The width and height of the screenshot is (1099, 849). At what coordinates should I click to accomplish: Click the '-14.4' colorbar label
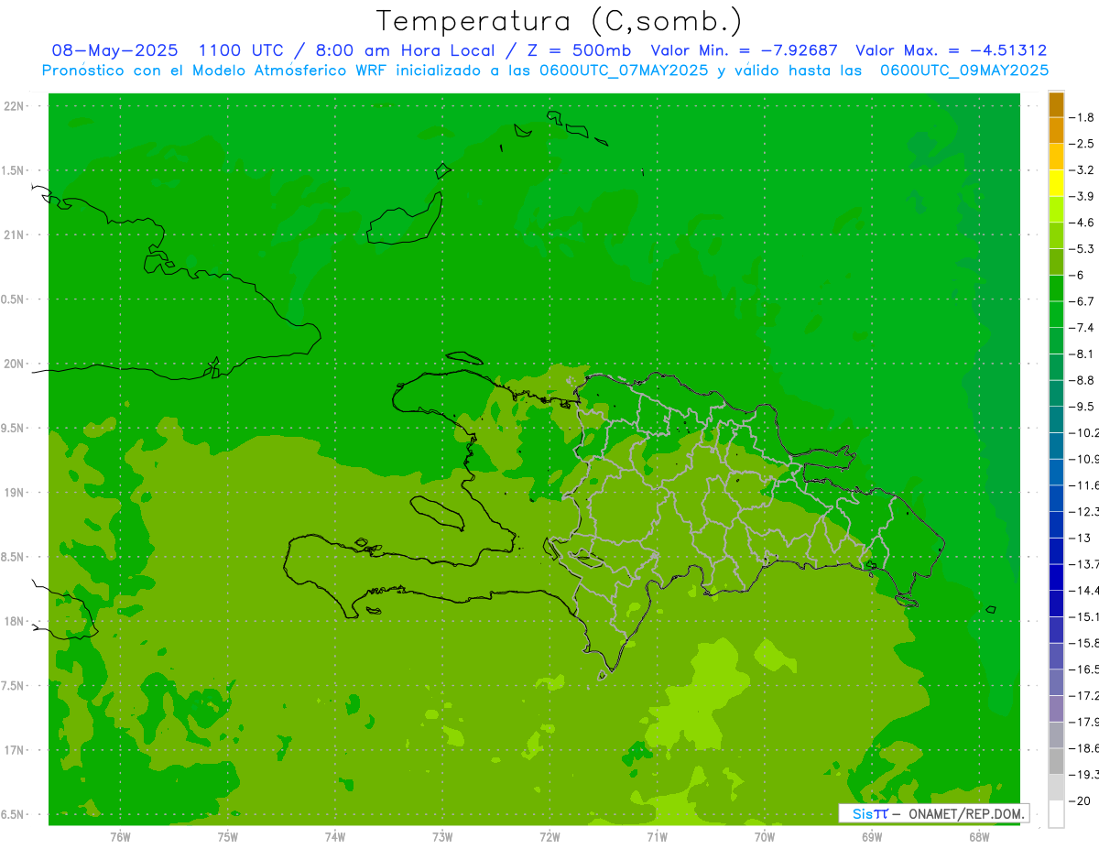[x=1084, y=590]
